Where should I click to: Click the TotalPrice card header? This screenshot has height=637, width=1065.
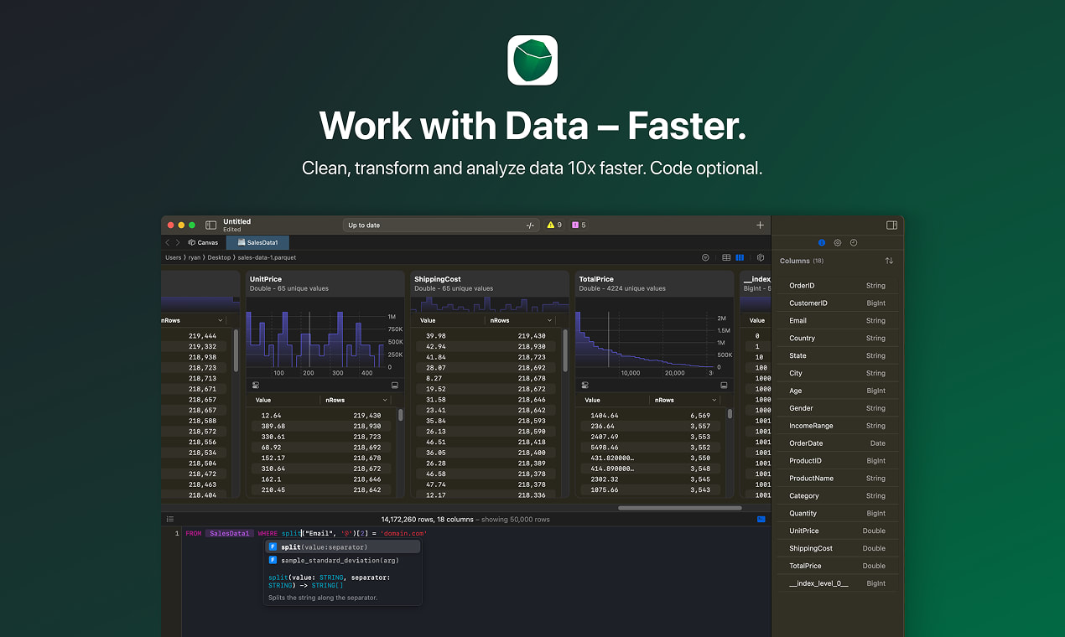coord(653,283)
